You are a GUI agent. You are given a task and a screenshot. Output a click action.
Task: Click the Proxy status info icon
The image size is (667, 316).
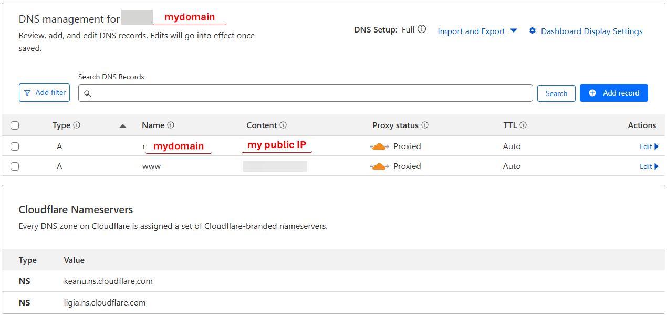click(425, 125)
